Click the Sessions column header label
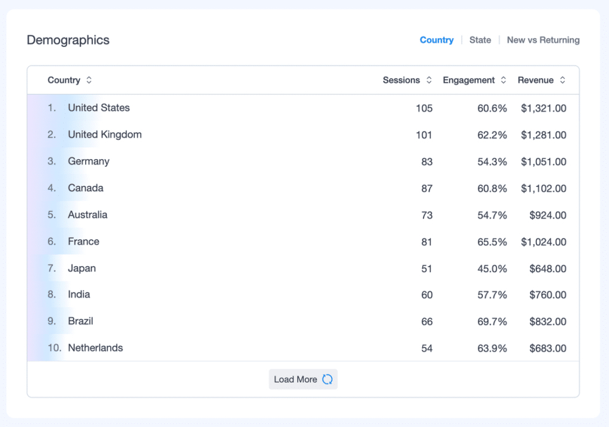 point(401,80)
